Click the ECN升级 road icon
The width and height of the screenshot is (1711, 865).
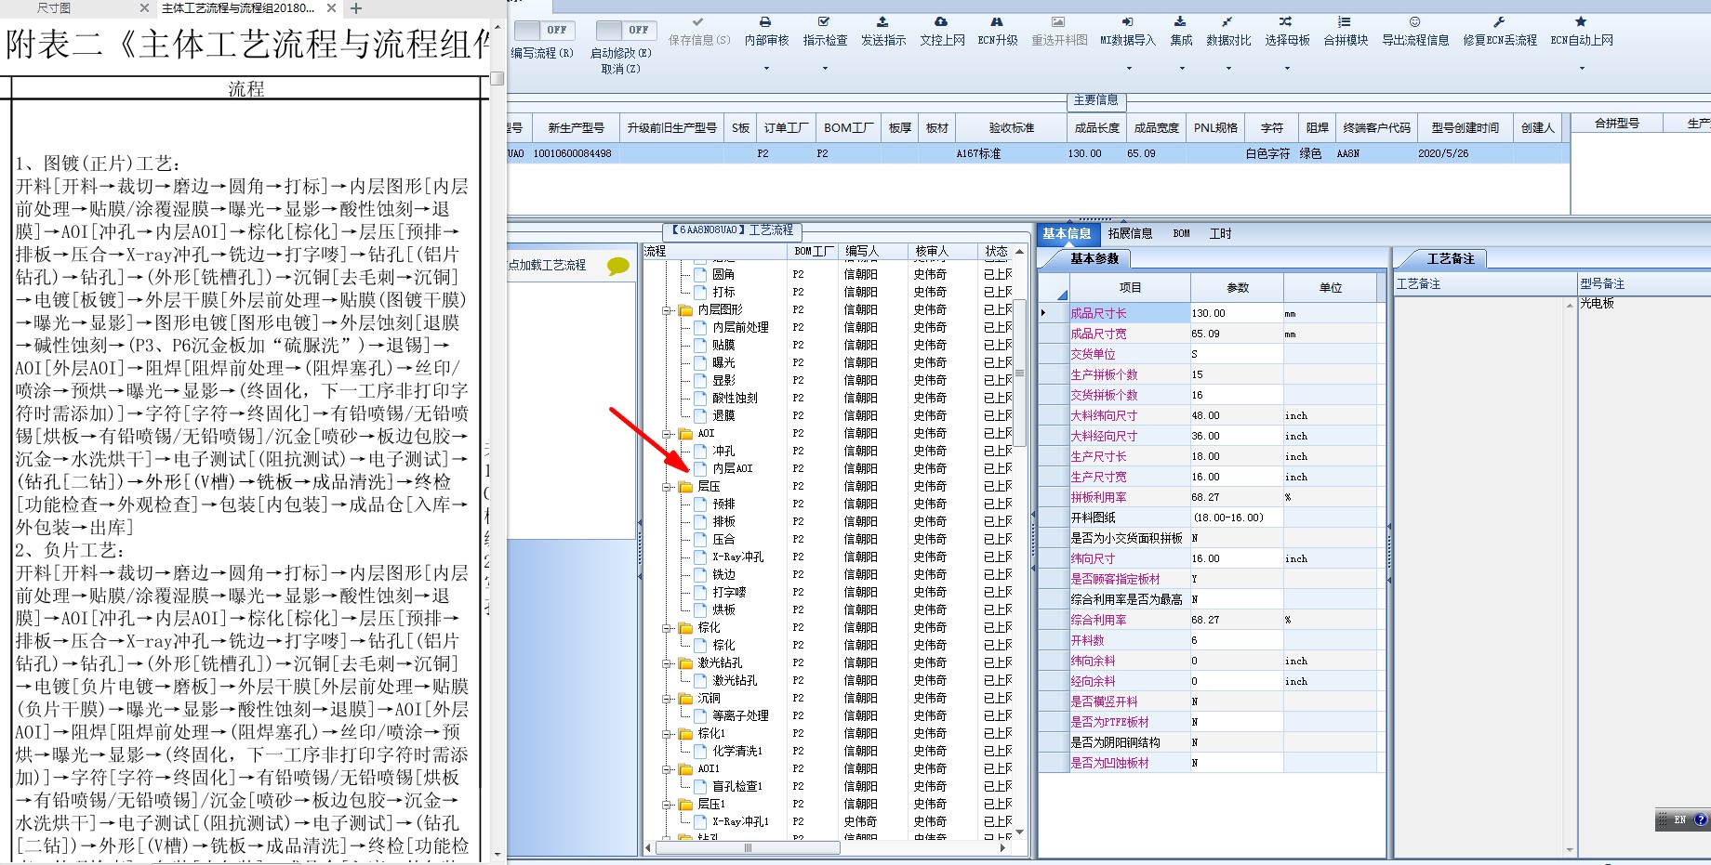click(x=997, y=21)
